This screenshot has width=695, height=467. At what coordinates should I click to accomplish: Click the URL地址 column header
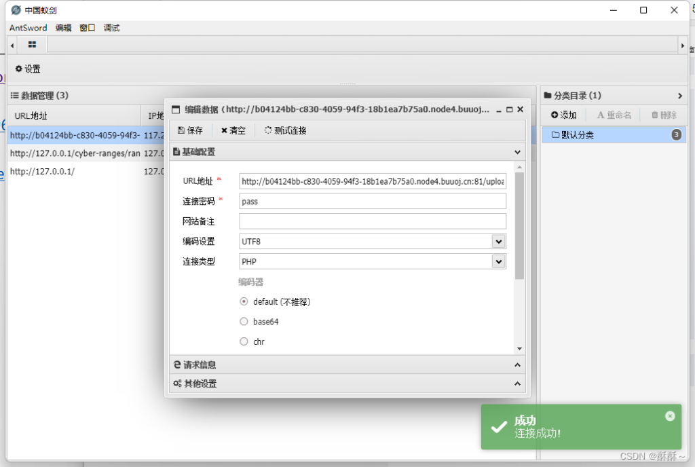pyautogui.click(x=74, y=115)
